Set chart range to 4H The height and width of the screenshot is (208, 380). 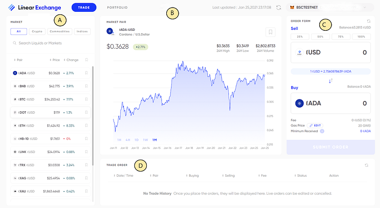coord(128,140)
